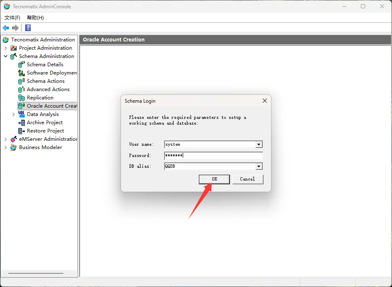Open the DB alias dropdown arrow
Viewport: 392px width, 287px height.
259,166
